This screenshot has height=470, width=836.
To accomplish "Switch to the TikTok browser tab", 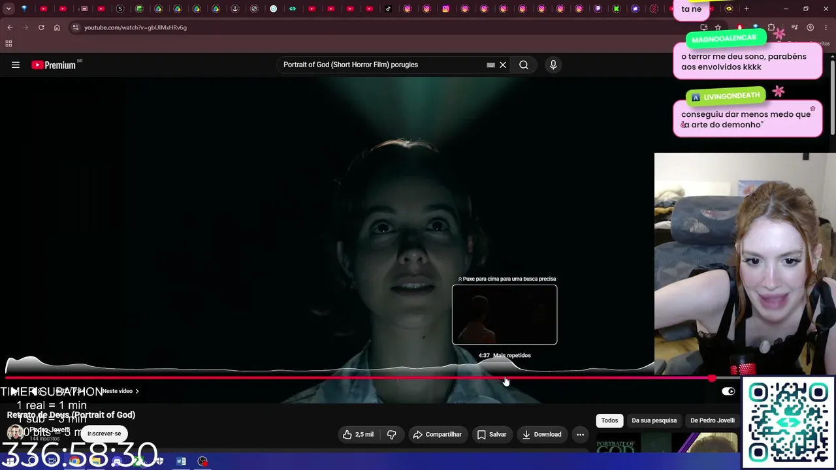I will click(388, 9).
